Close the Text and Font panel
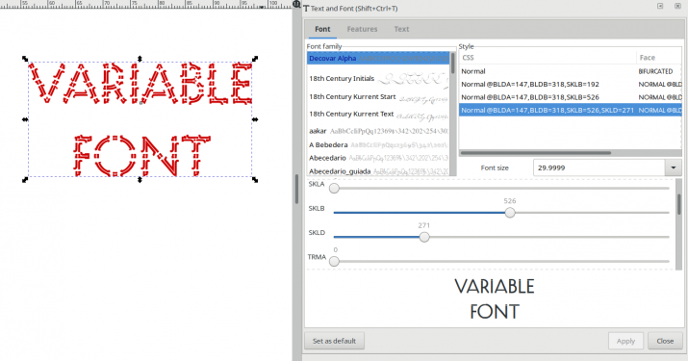The height and width of the screenshot is (361, 688). click(x=677, y=6)
